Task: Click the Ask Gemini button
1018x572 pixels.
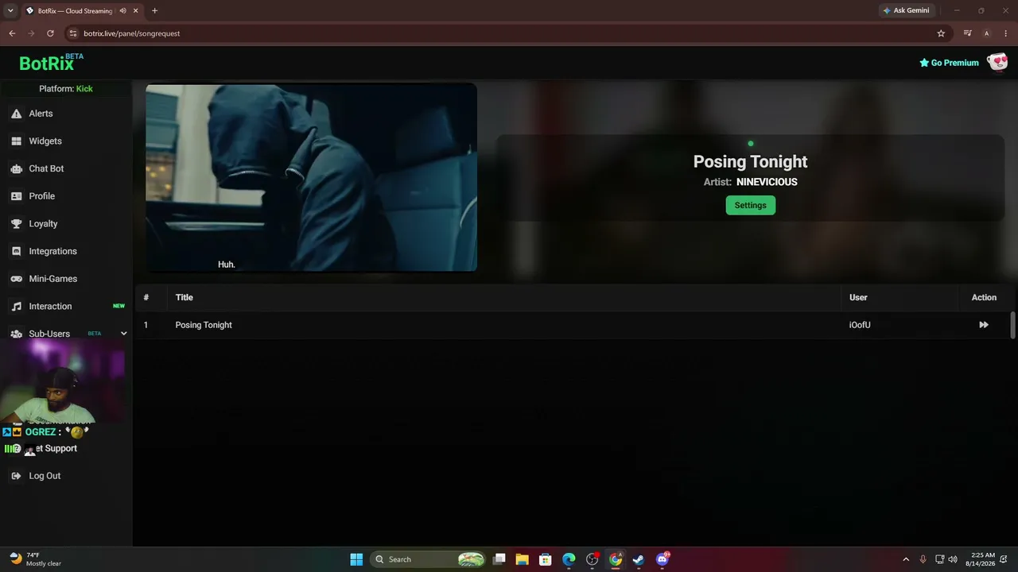Action: (x=906, y=10)
